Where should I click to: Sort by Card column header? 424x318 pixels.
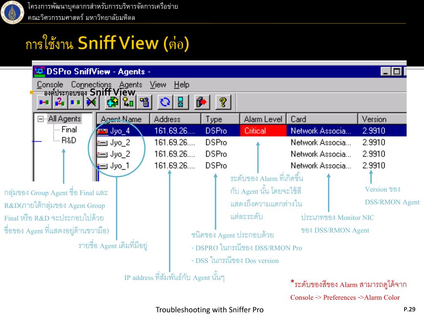(x=322, y=119)
